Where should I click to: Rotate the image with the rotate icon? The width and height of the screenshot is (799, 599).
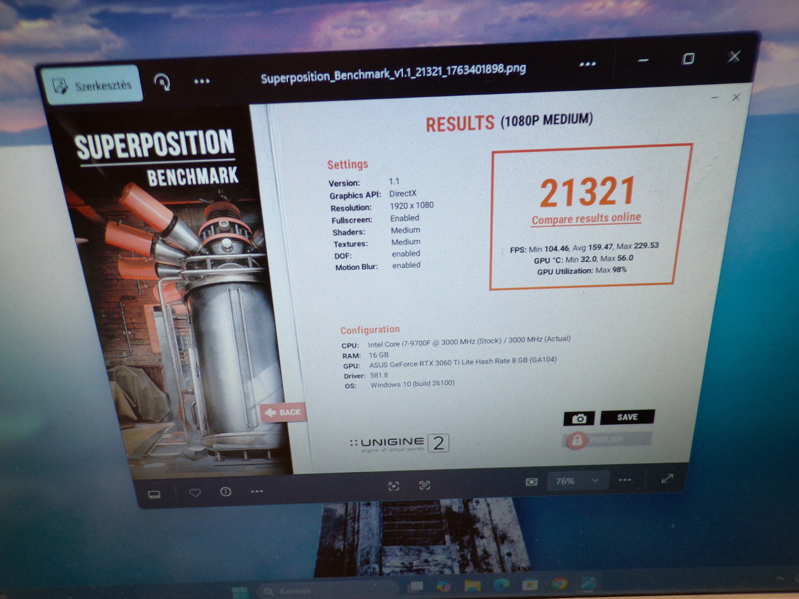162,82
